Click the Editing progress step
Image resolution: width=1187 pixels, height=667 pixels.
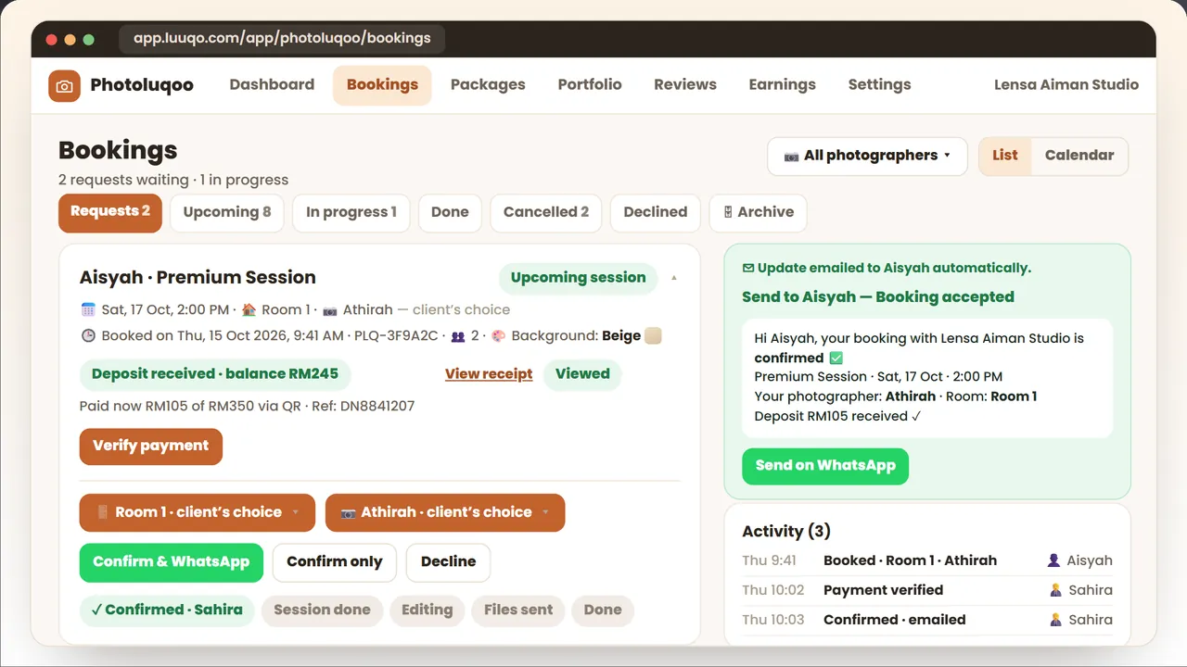(427, 610)
